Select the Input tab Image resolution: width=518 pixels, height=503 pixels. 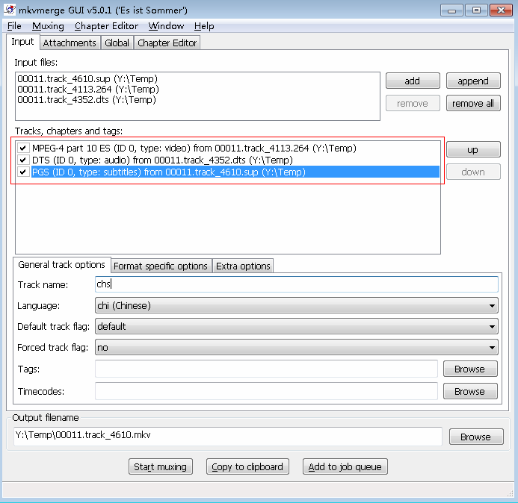22,42
